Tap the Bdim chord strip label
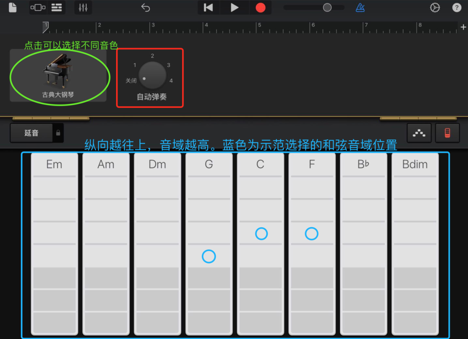 tap(415, 165)
